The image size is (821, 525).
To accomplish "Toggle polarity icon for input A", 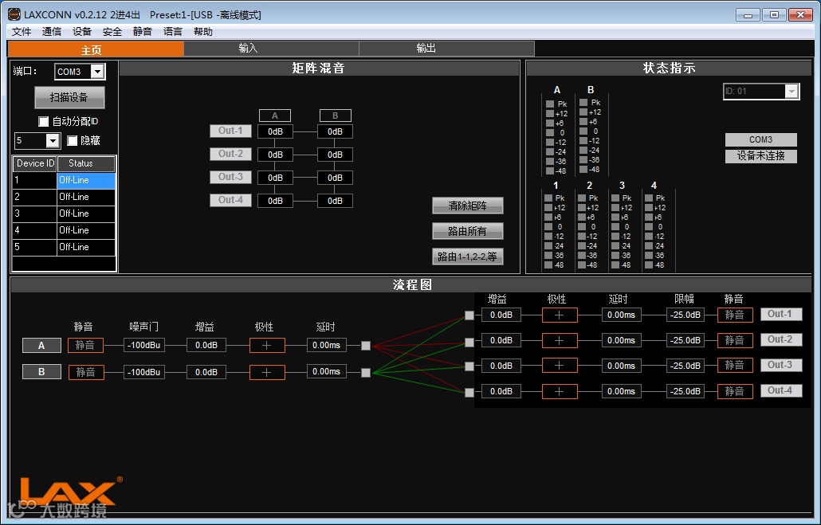I will point(267,346).
